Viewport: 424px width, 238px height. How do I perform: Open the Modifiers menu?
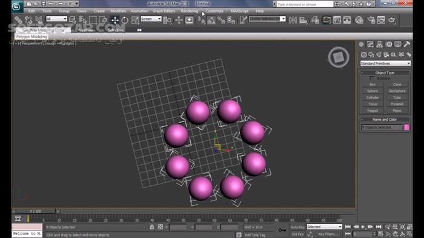point(118,11)
